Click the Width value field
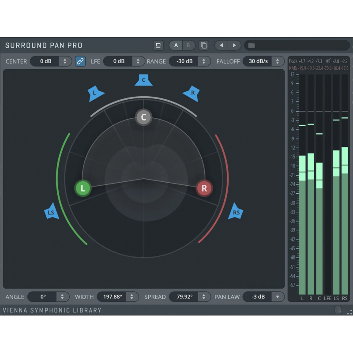 (x=112, y=297)
